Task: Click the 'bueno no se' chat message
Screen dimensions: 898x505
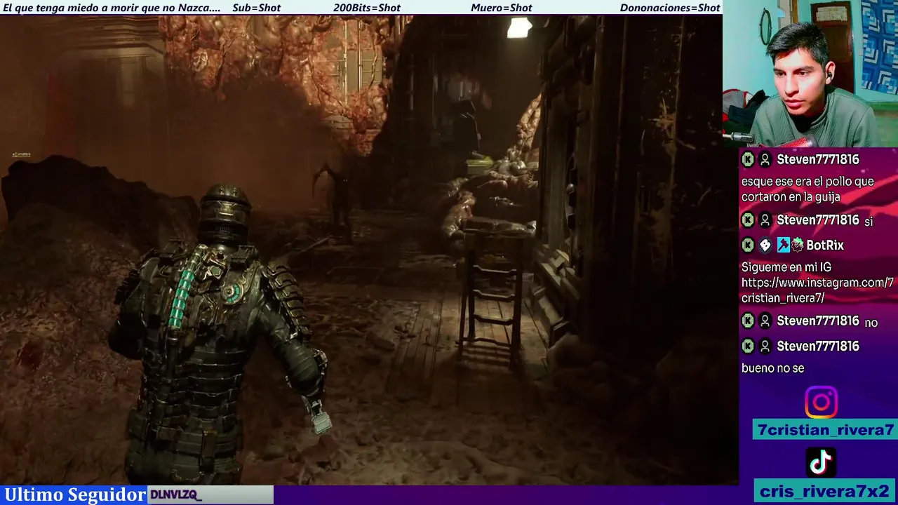Action: pos(772,368)
